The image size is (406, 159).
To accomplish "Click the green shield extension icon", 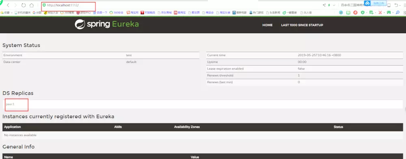I will [x=363, y=13].
